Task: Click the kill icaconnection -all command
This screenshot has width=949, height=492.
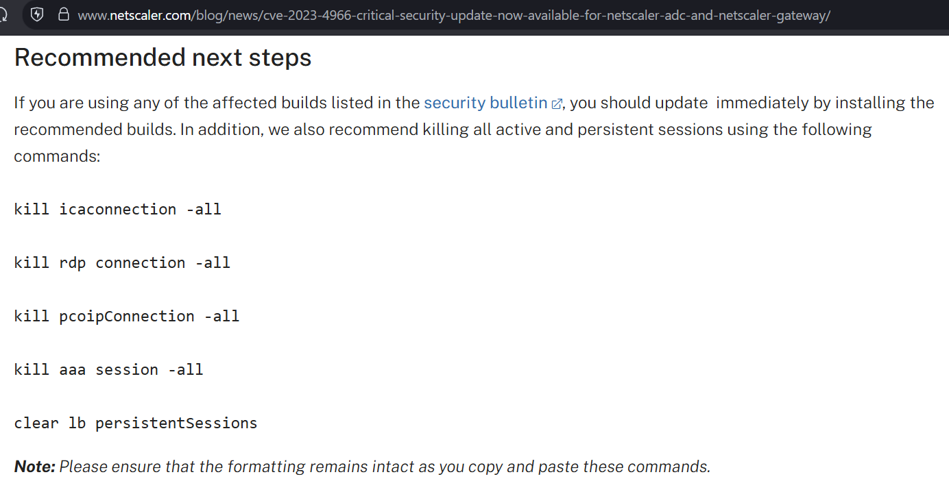Action: [x=117, y=209]
